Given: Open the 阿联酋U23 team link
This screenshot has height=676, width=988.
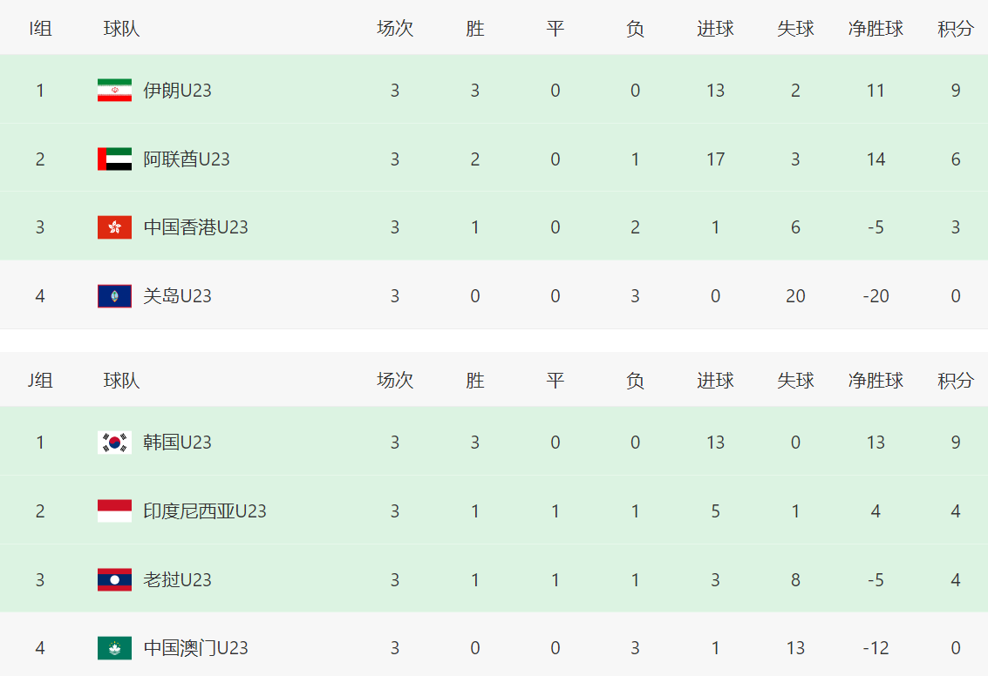Looking at the screenshot, I should (x=187, y=159).
